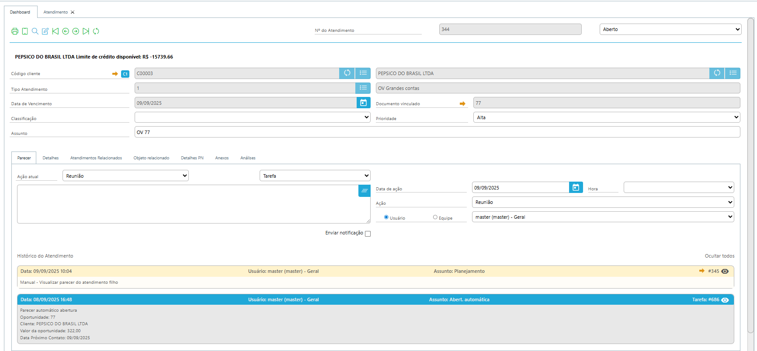Click refresh icon in the PEPSICO name field
Viewport: 757px width, 351px height.
coord(717,73)
